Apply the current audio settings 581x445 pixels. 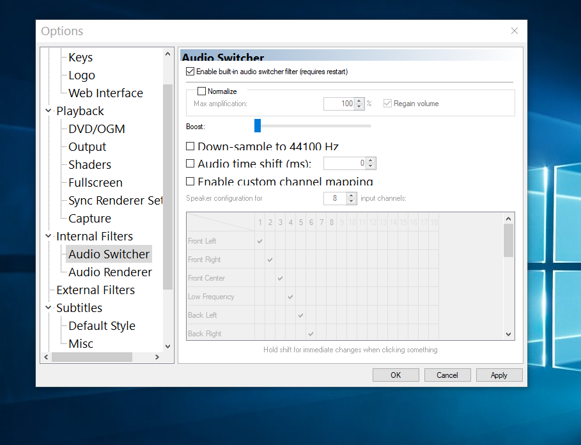(x=499, y=375)
